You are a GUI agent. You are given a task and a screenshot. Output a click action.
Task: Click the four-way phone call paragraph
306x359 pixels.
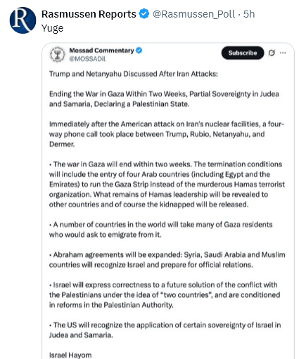pyautogui.click(x=167, y=134)
